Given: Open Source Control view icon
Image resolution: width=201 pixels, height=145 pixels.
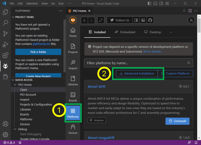Looking at the screenshot, I should click(x=5, y=34).
